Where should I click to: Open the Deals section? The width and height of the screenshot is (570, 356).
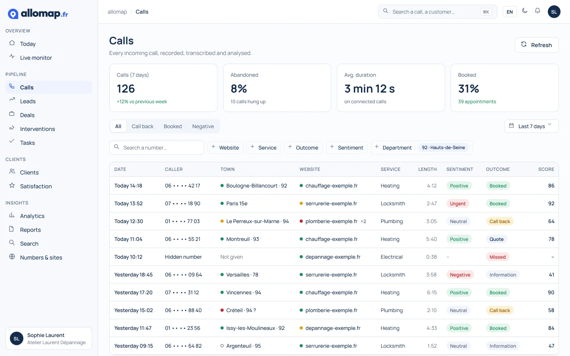pyautogui.click(x=49, y=115)
